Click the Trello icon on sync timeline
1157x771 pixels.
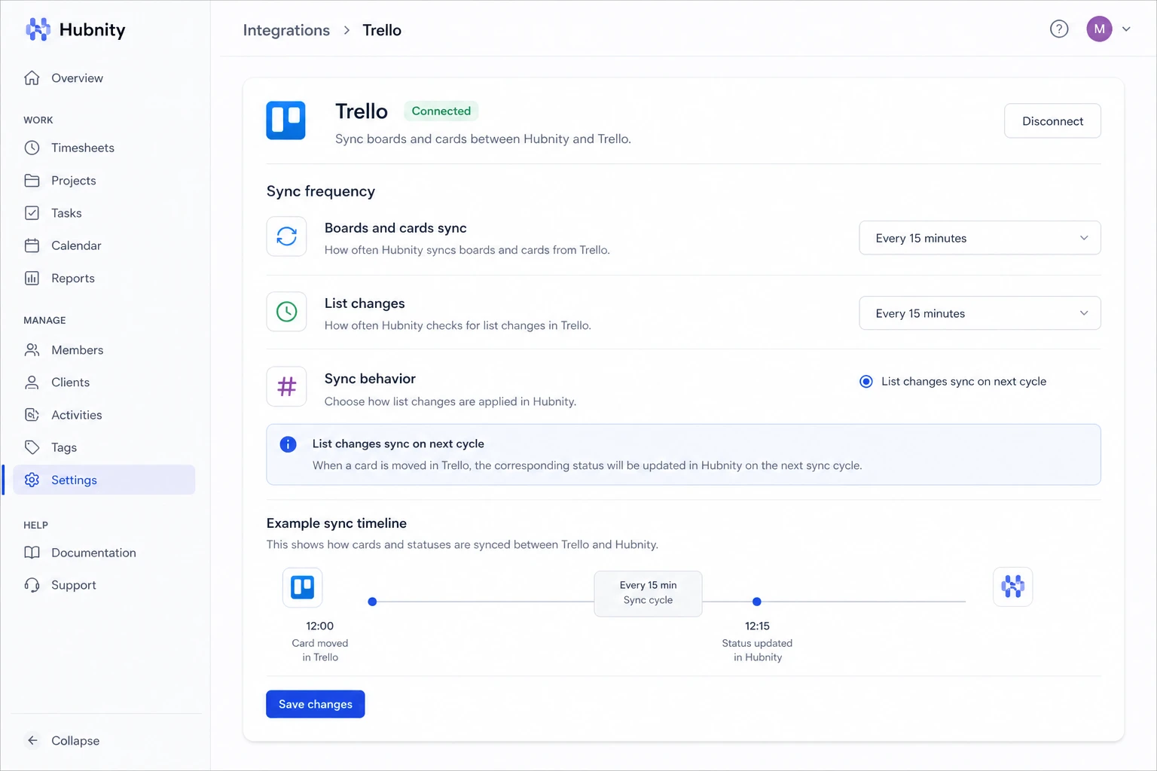pos(302,587)
